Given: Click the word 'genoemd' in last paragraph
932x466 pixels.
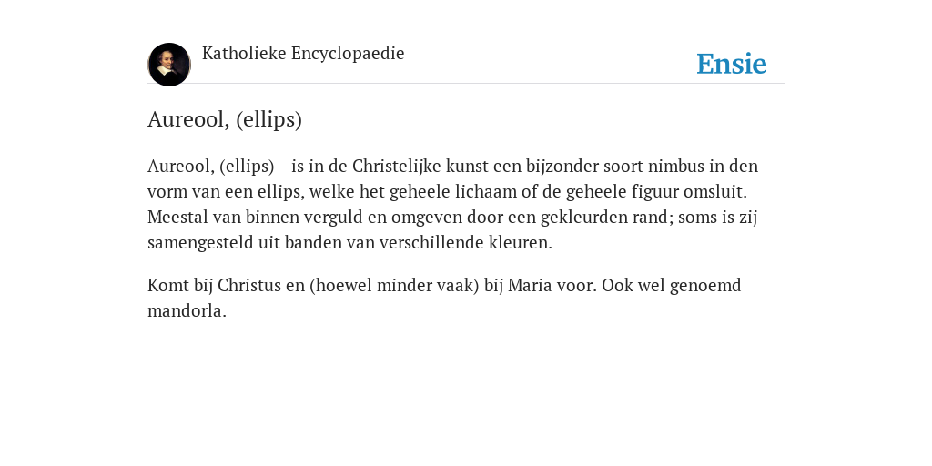Looking at the screenshot, I should 705,286.
